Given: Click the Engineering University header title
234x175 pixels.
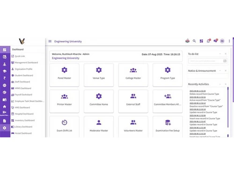Looking at the screenshot, I should pos(68,42).
